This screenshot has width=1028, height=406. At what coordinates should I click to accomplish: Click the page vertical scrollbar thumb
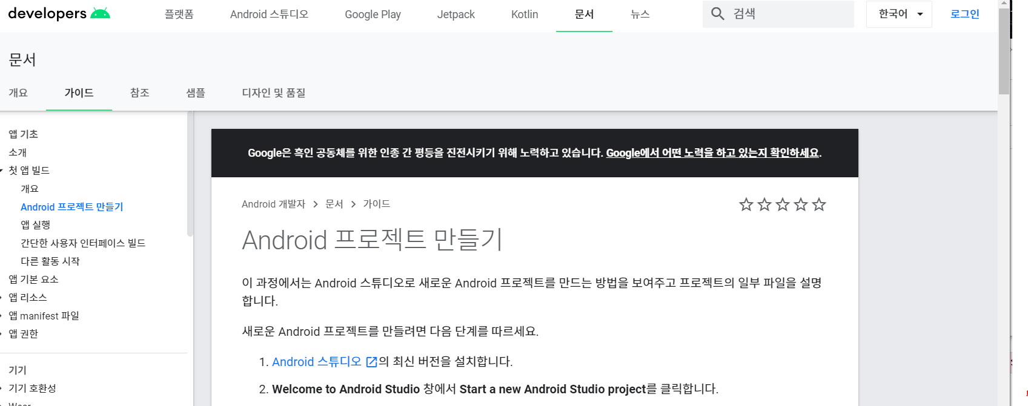(x=1004, y=51)
